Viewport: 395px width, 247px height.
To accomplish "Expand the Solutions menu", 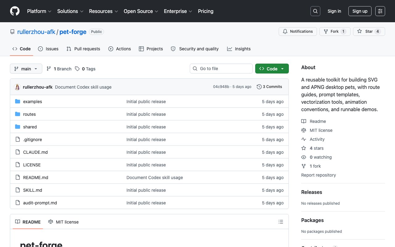I will 70,11.
